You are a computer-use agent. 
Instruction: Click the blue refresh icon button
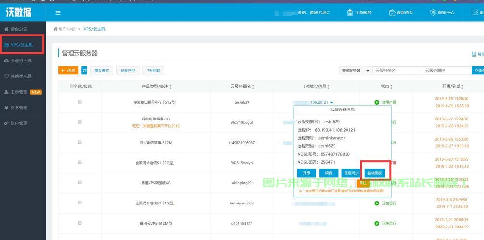pyautogui.click(x=84, y=71)
